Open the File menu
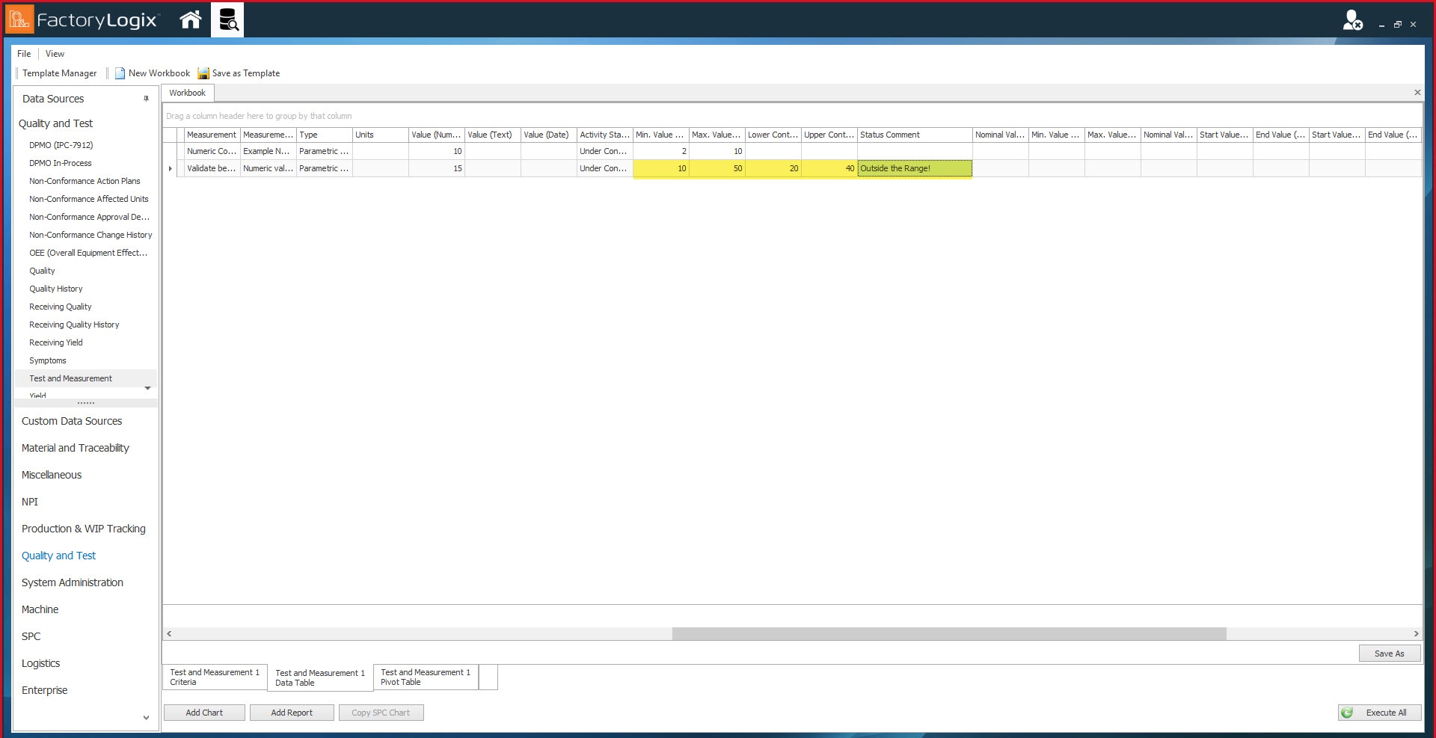Viewport: 1436px width, 738px height. [23, 53]
